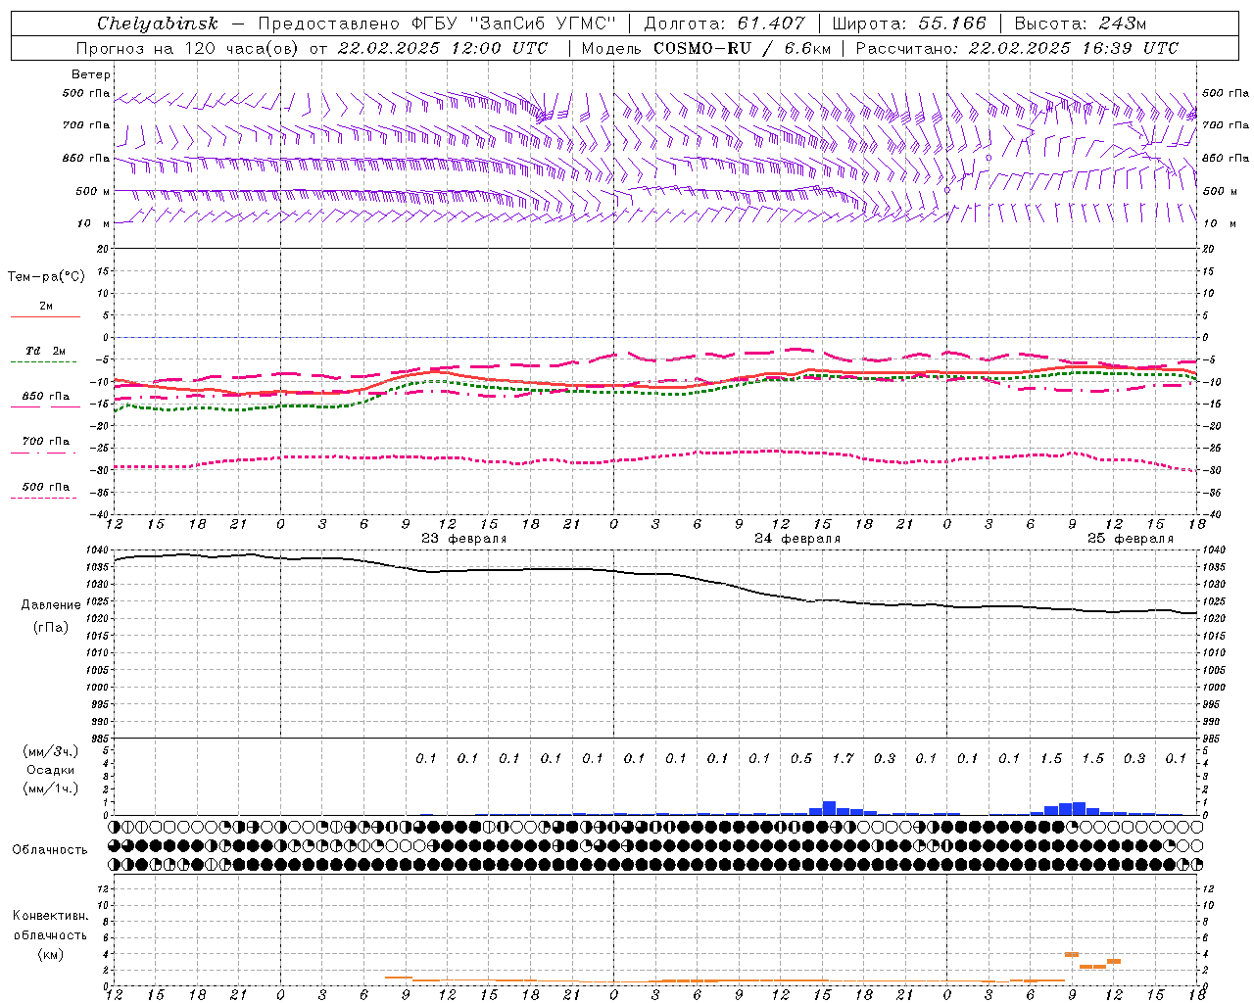Click the 24 февраля date label
Screen dimensions: 1254x1003
click(x=797, y=539)
